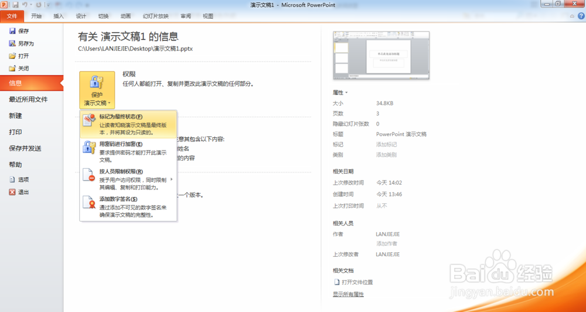
Task: Click the file size value 34.8KB
Action: (384, 103)
